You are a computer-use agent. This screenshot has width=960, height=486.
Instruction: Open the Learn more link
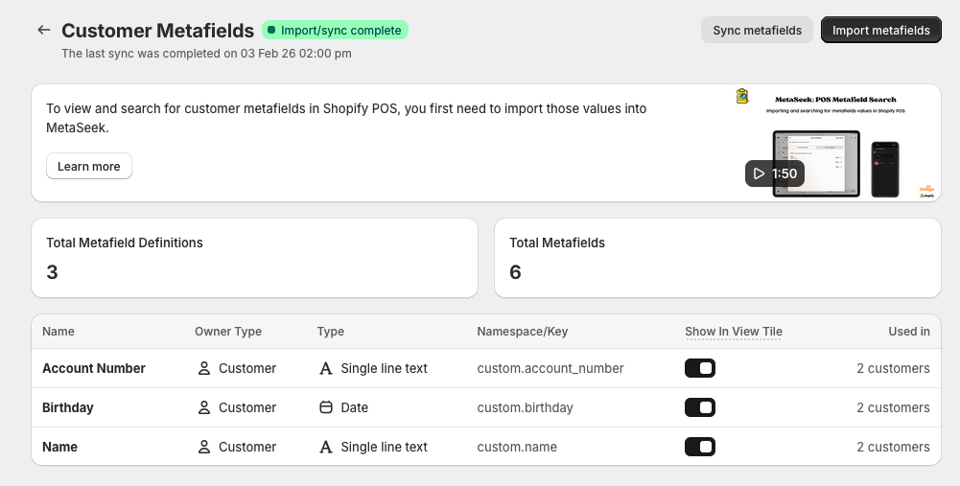click(x=89, y=166)
